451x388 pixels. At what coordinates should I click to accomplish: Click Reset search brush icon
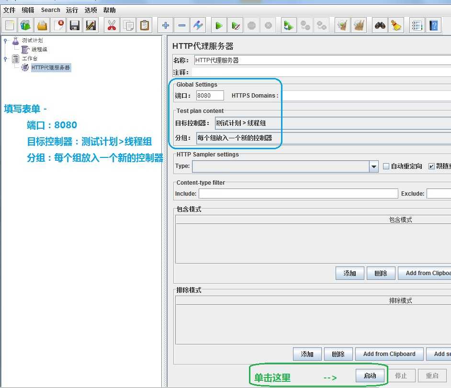point(396,25)
